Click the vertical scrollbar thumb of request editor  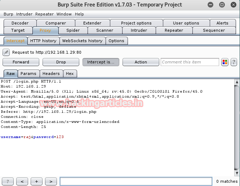tap(237, 128)
